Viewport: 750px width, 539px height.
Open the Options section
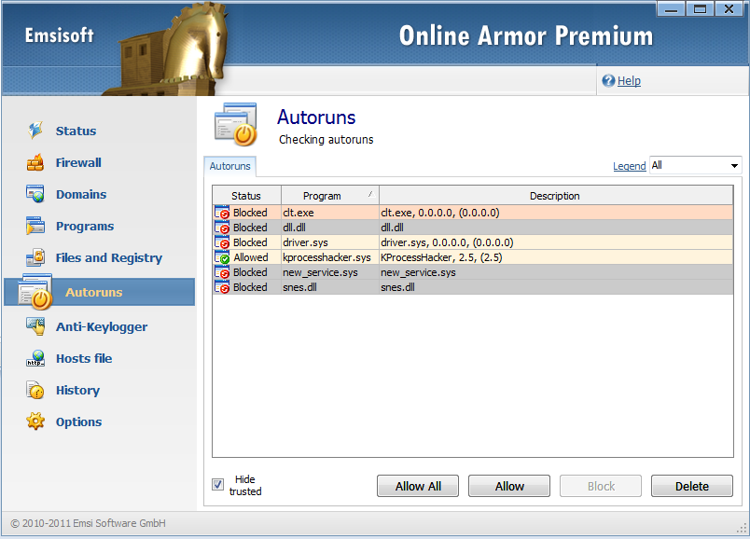click(x=79, y=422)
